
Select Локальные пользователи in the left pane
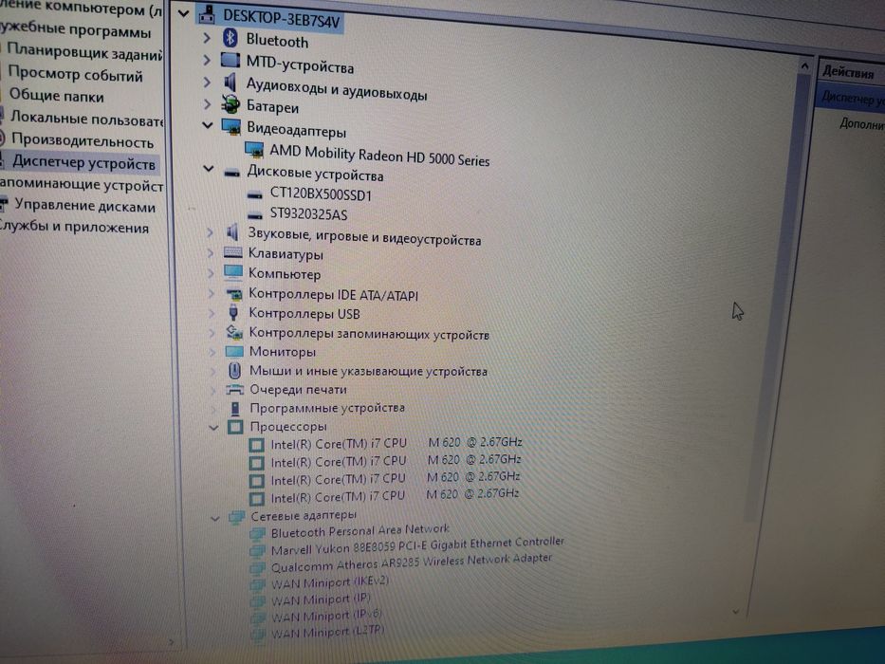86,119
